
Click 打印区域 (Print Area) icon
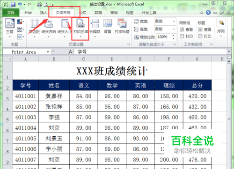[x=80, y=23]
